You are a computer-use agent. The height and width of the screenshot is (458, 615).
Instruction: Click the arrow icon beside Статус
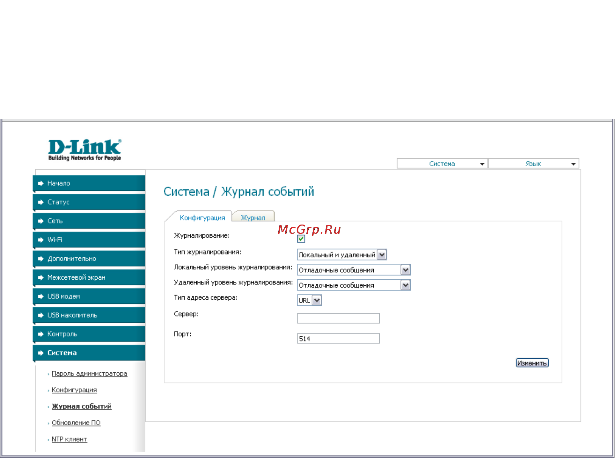[40, 202]
